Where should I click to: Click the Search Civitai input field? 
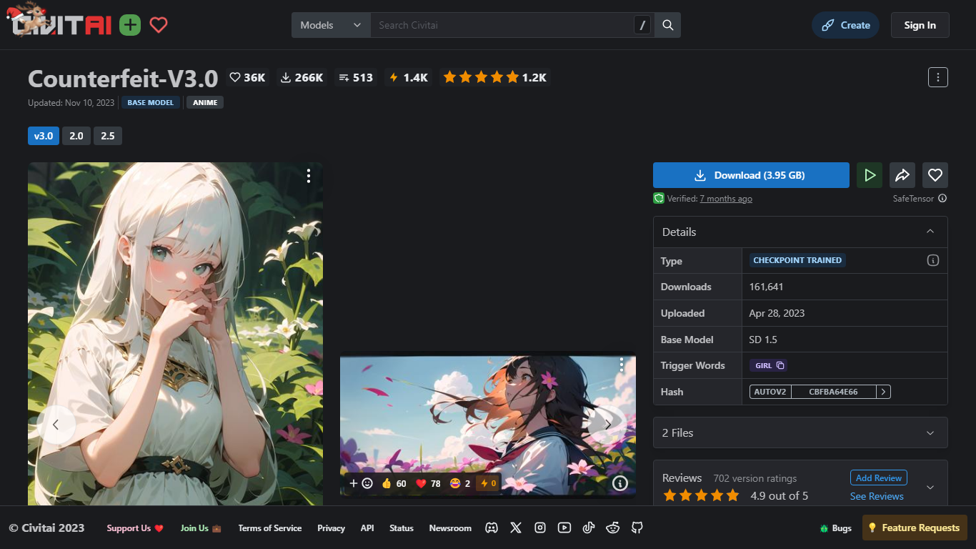(500, 25)
